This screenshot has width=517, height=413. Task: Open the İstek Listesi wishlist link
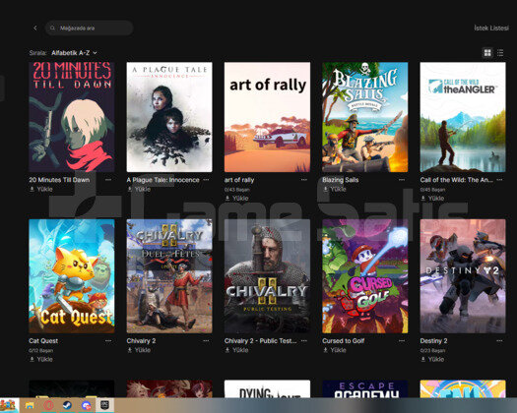(x=491, y=28)
